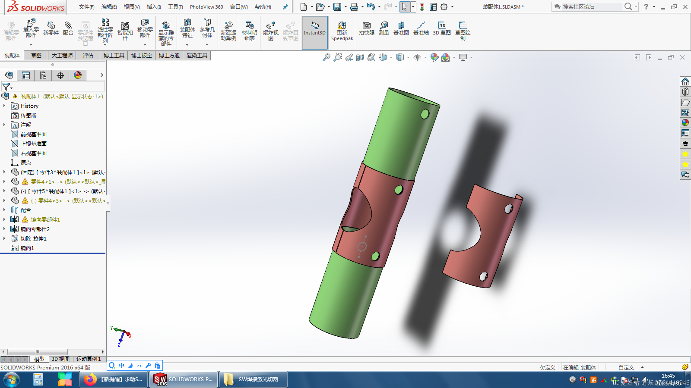Viewport: 691px width, 388px height.
Task: Open SOLIDWORKS Resources home icon in task pane
Action: pos(685,81)
